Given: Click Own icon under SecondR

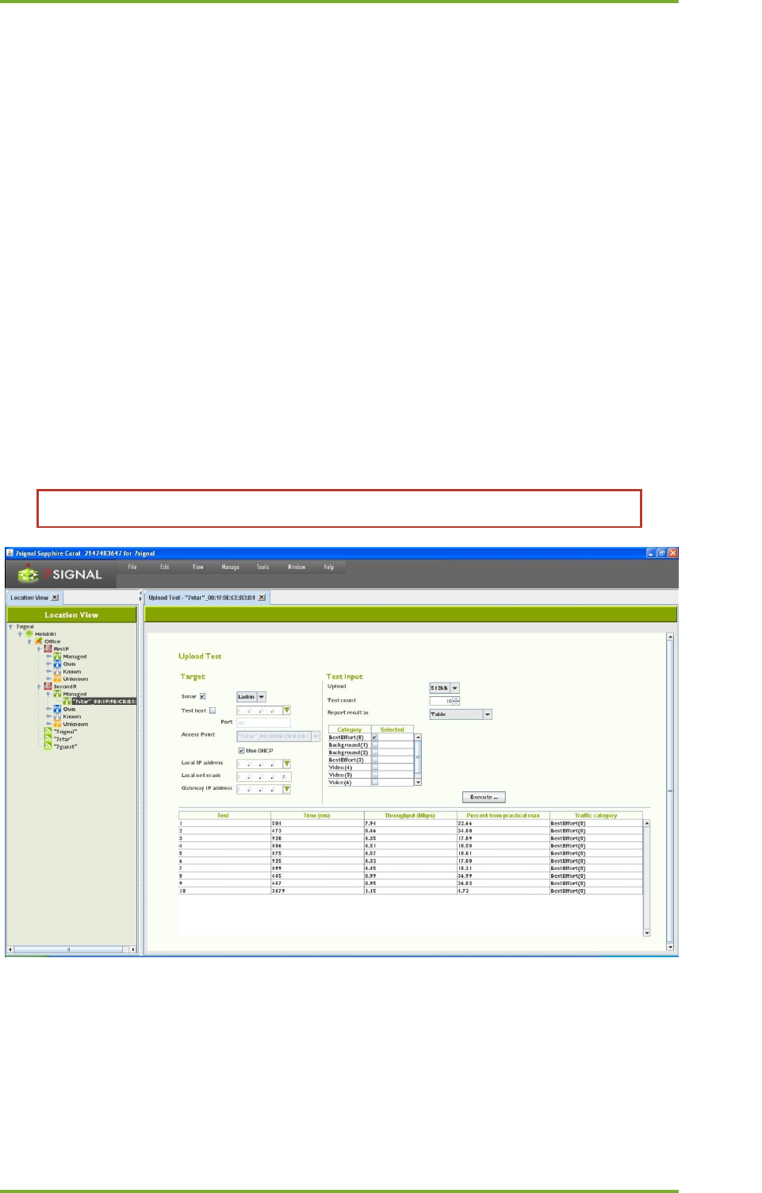Looking at the screenshot, I should [57, 709].
